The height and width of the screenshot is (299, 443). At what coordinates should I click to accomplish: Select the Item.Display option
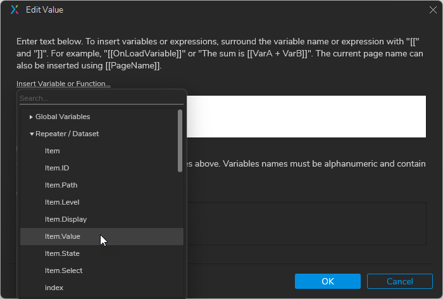click(66, 219)
